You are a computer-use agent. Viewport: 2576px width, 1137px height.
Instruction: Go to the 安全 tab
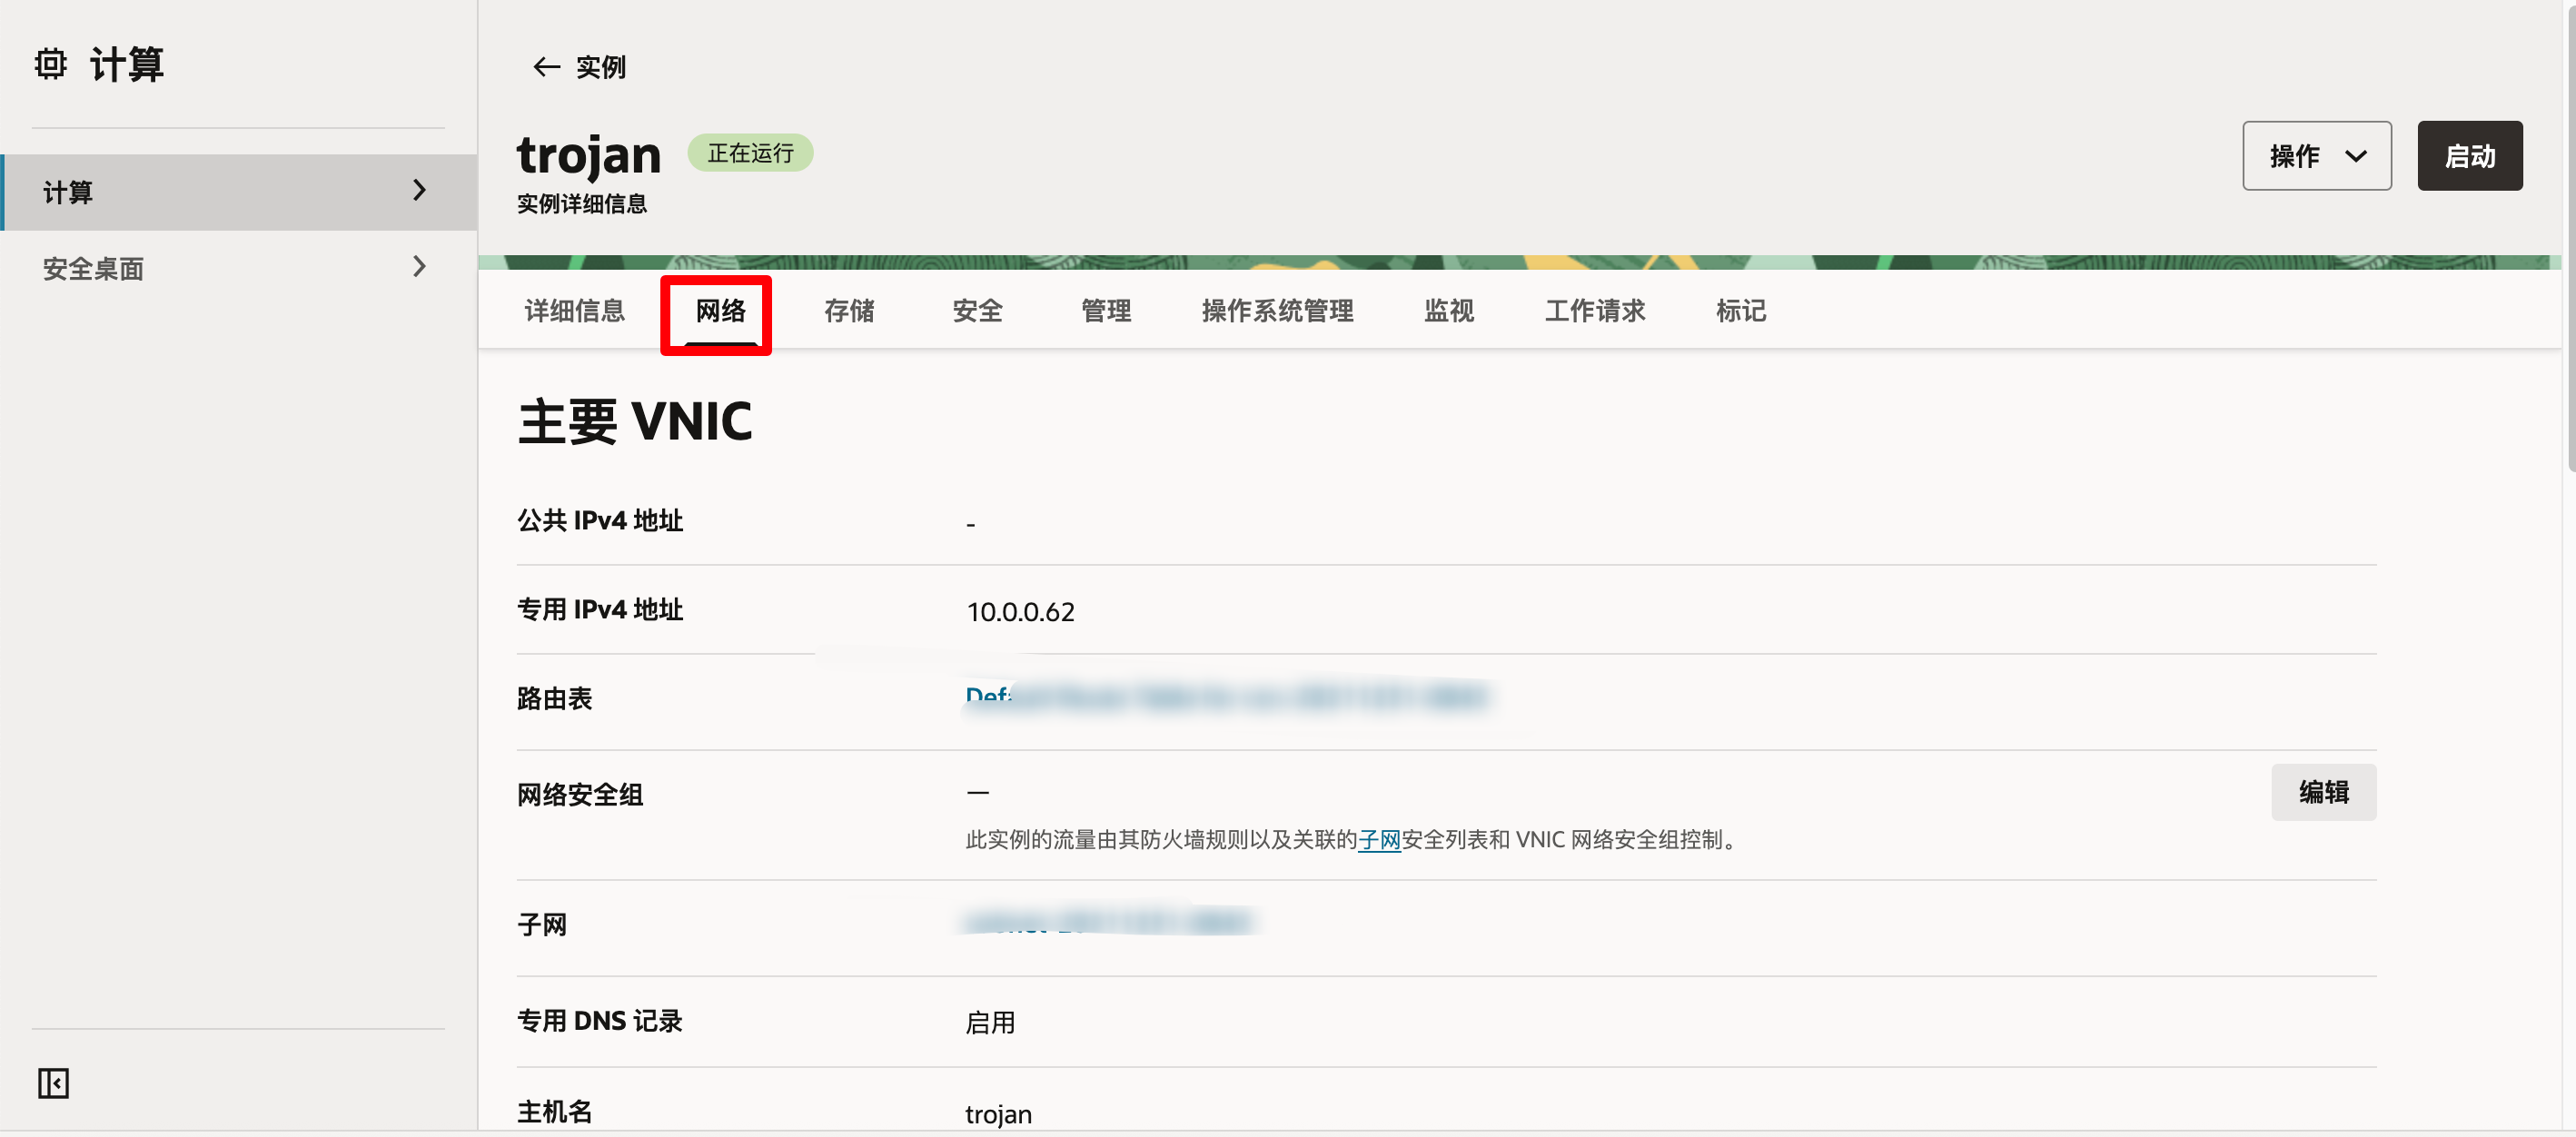pyautogui.click(x=977, y=311)
